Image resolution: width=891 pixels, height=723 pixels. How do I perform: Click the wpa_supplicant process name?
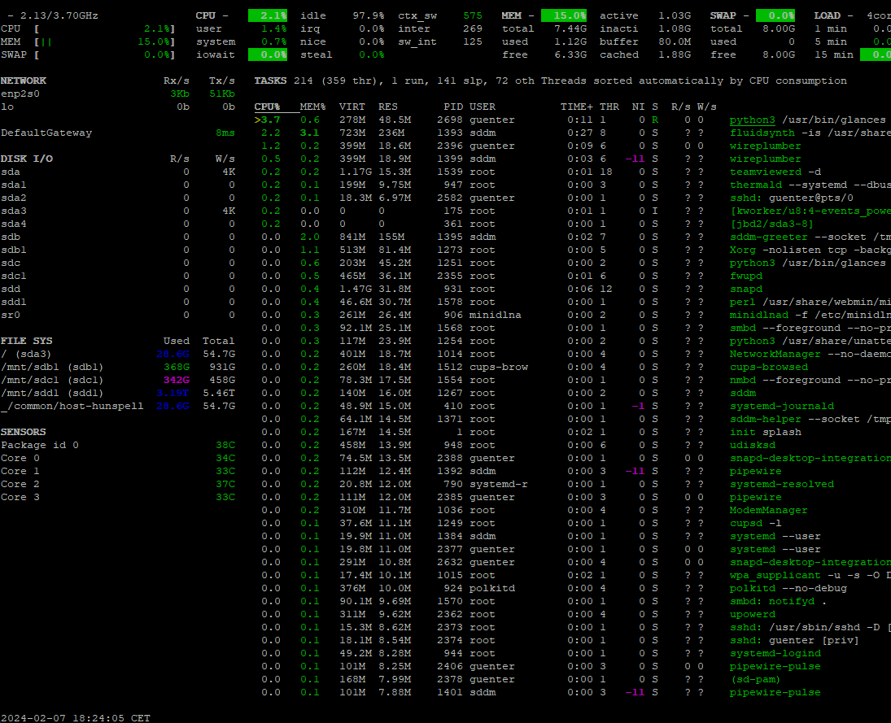coord(775,575)
